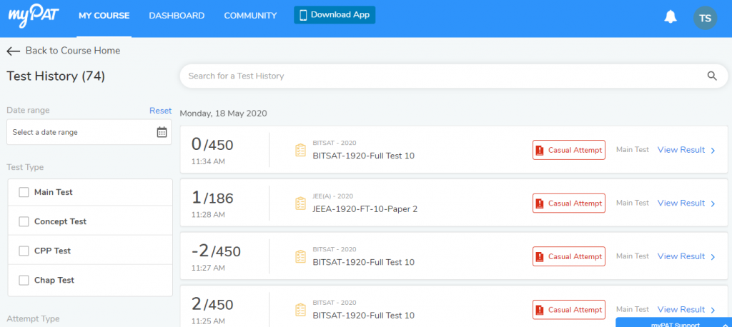Click the 1/186 score text
Screen dimensions: 732x327
pyautogui.click(x=212, y=198)
